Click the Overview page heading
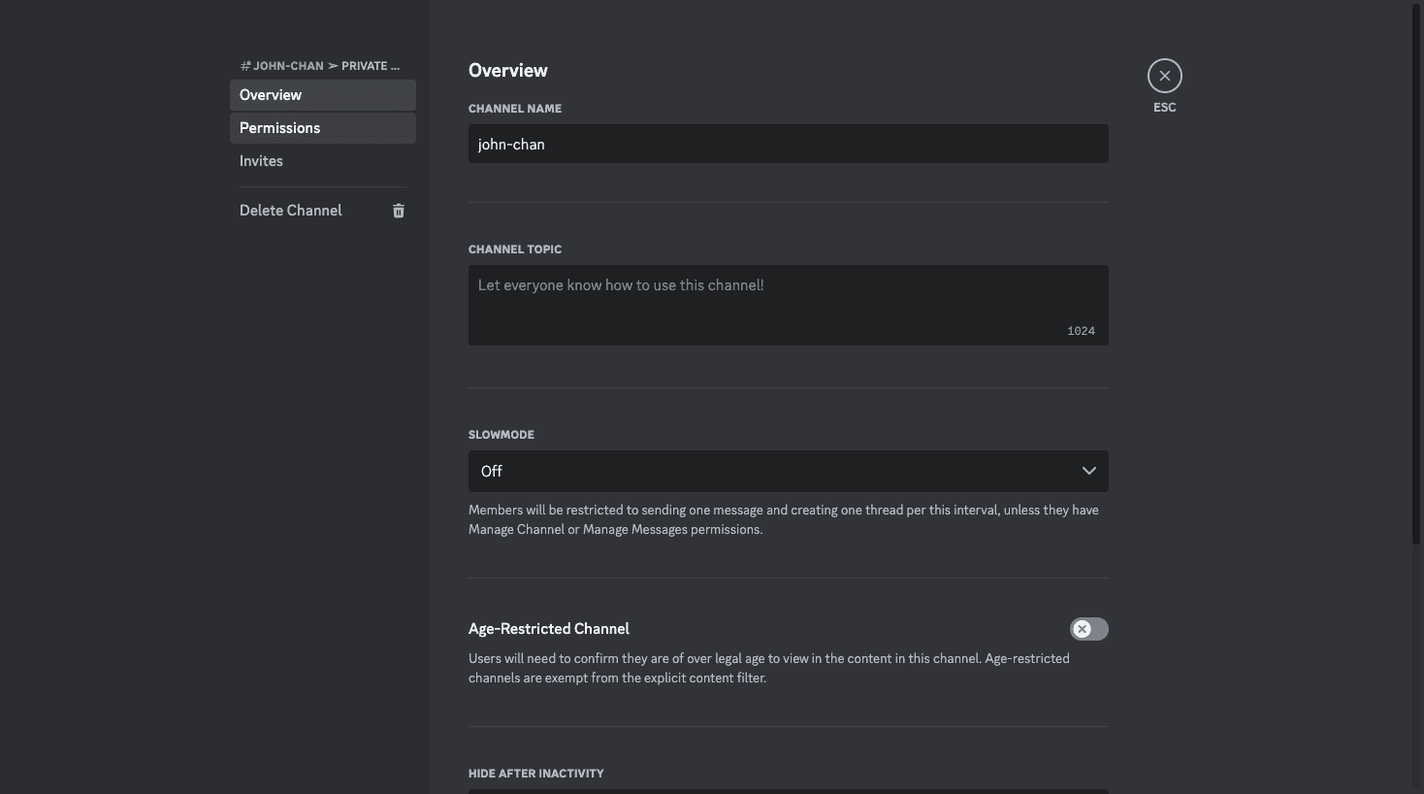The image size is (1424, 794). tap(508, 70)
